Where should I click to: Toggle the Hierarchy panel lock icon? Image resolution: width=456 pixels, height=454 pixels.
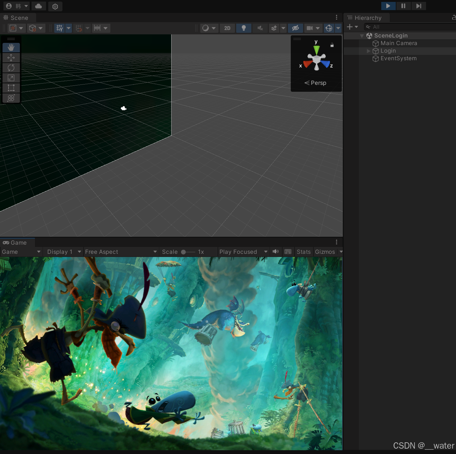pyautogui.click(x=453, y=18)
